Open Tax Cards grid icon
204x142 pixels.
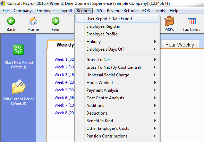pos(192,21)
